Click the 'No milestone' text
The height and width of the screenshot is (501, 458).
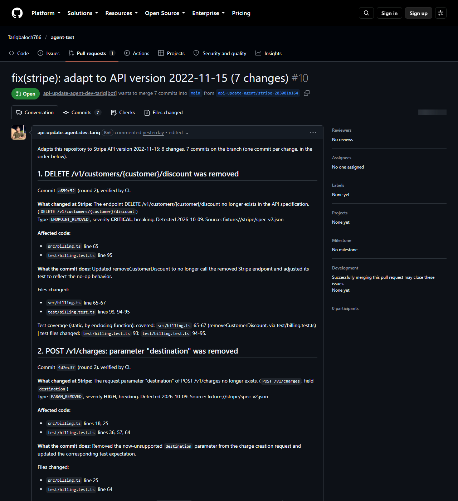(345, 250)
